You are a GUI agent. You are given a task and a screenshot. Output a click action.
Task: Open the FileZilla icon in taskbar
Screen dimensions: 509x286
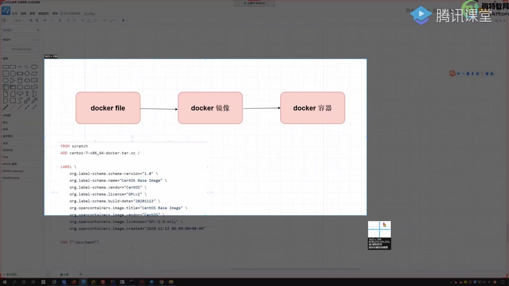[x=103, y=282]
